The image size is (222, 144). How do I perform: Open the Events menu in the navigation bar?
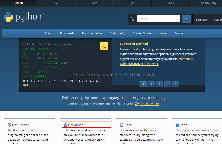[179, 33]
